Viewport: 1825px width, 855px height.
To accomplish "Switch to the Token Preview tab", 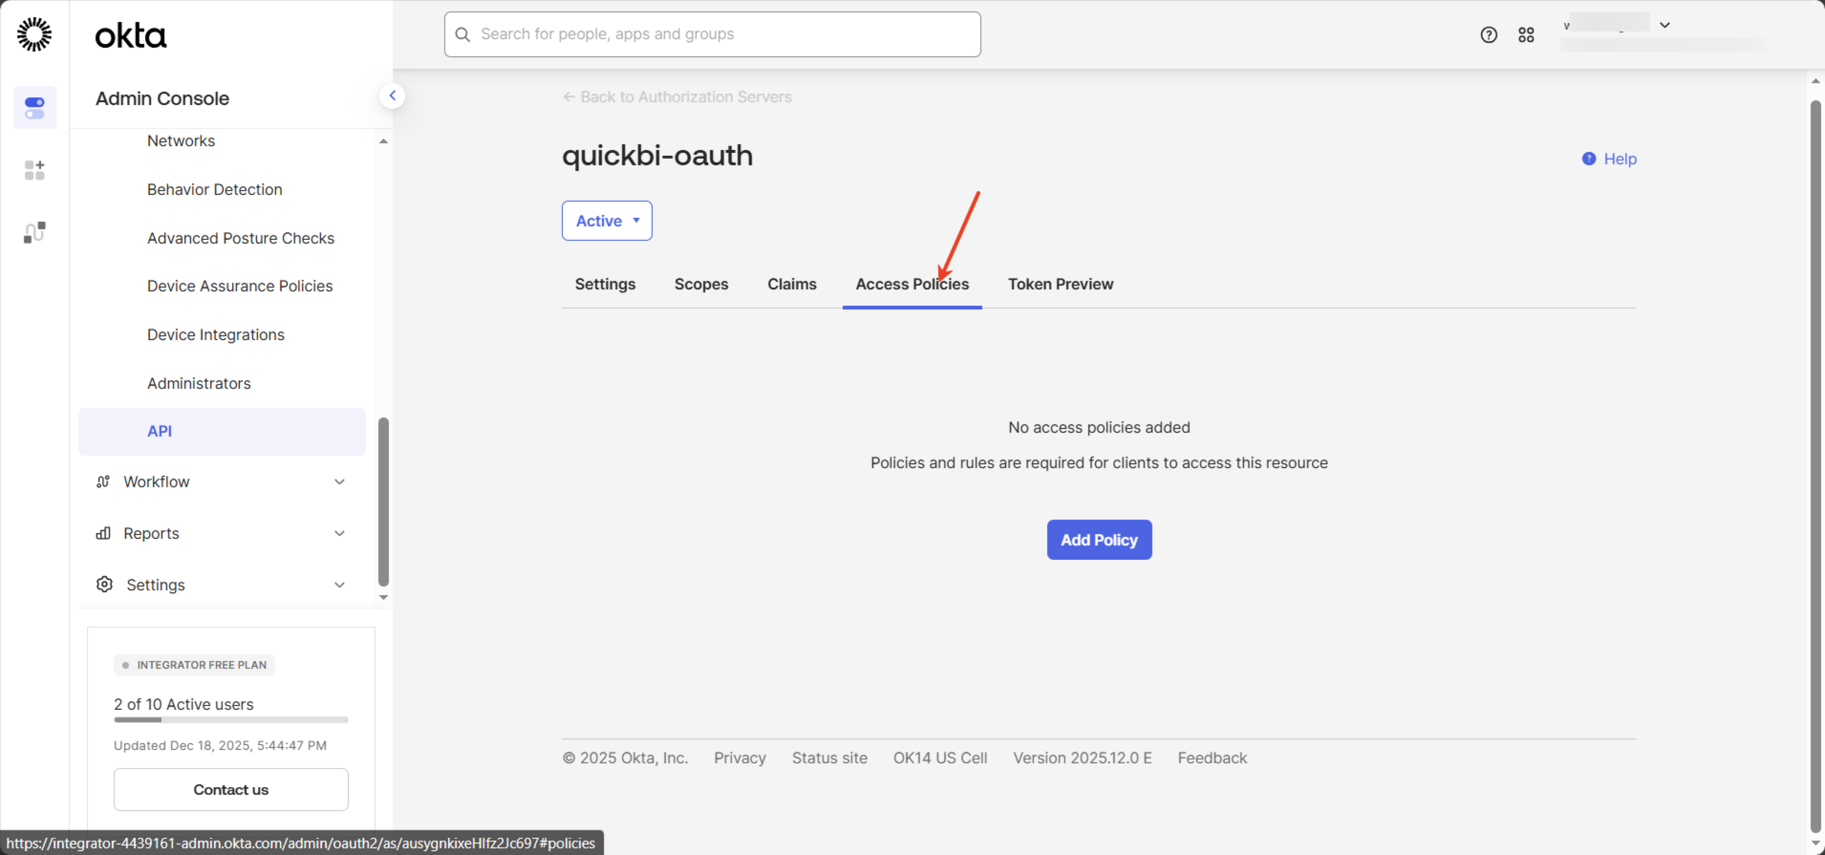I will tap(1060, 284).
